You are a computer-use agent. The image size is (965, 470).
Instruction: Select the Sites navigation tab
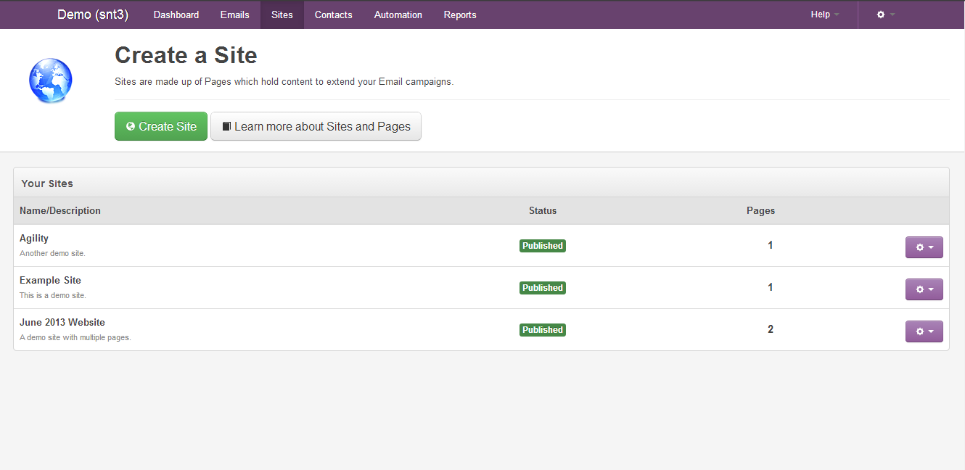click(x=282, y=15)
